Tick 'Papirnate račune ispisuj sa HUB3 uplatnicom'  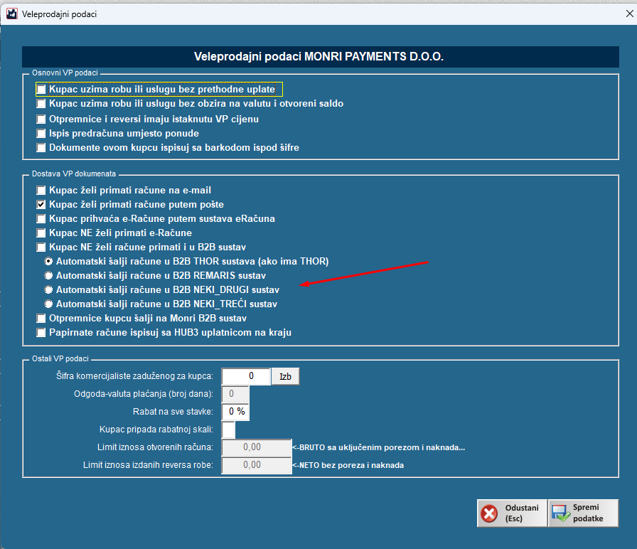pyautogui.click(x=41, y=332)
